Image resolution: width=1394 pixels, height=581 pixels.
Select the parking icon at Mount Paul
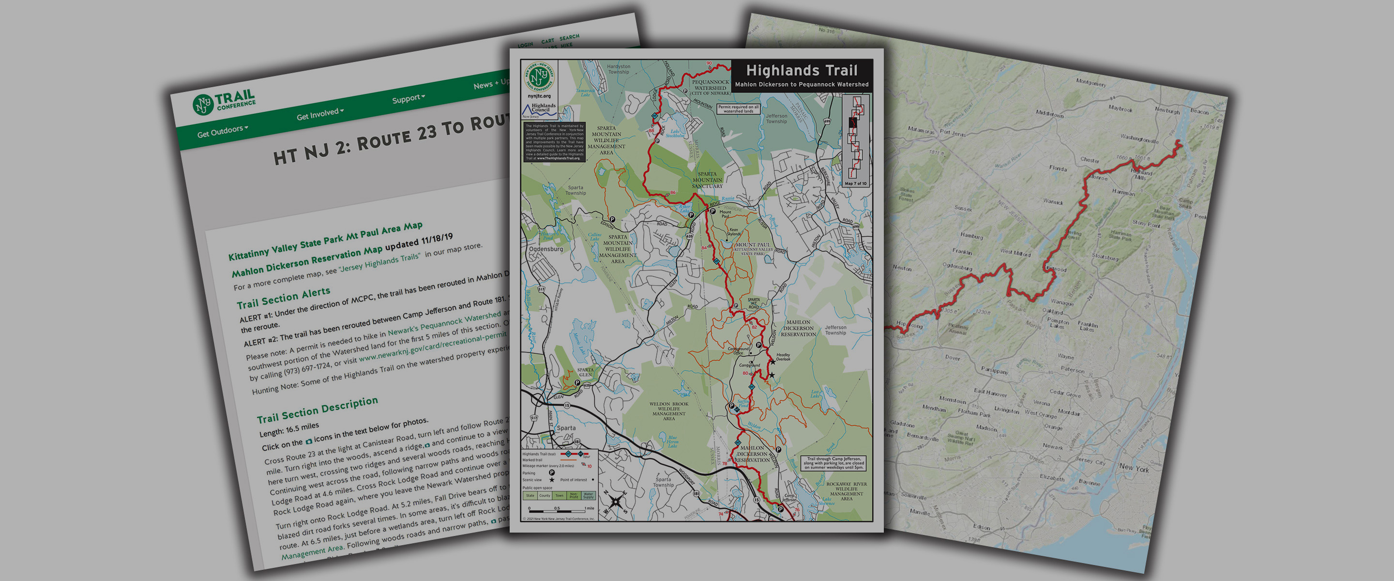(x=713, y=212)
